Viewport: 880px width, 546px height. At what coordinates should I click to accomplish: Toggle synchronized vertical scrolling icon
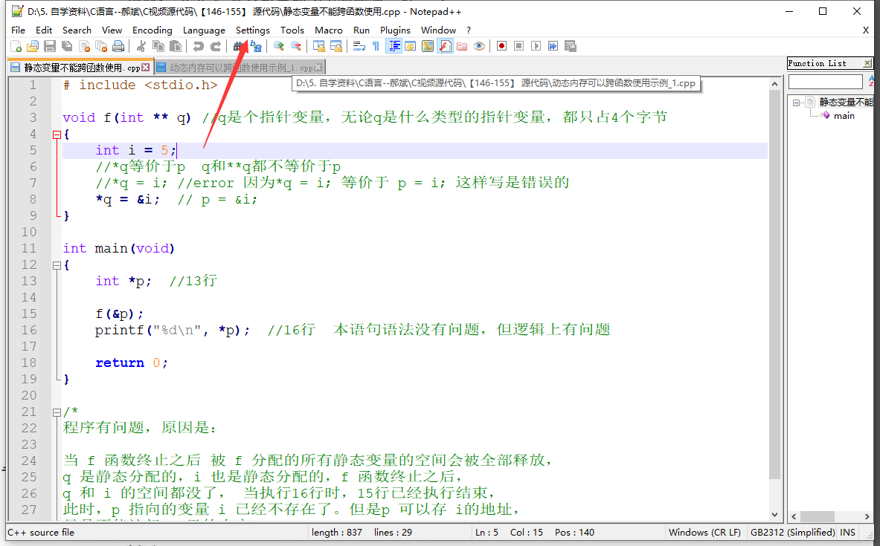pyautogui.click(x=319, y=46)
